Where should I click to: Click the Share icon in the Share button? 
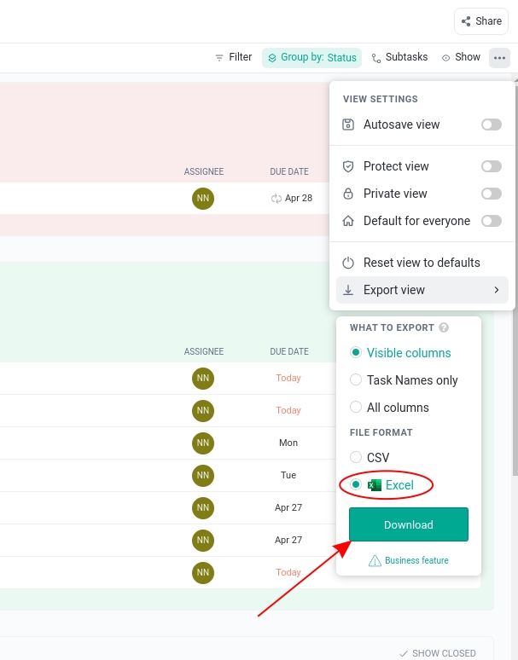466,21
